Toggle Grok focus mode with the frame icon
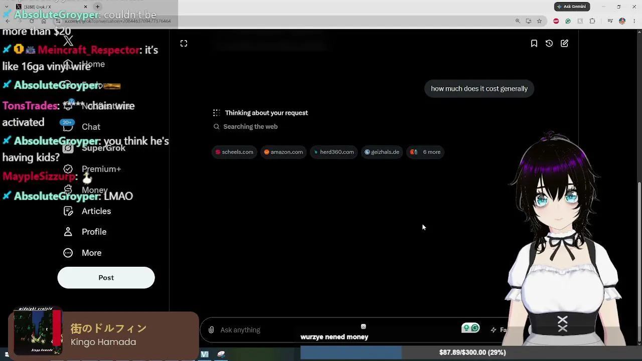 pos(184,44)
